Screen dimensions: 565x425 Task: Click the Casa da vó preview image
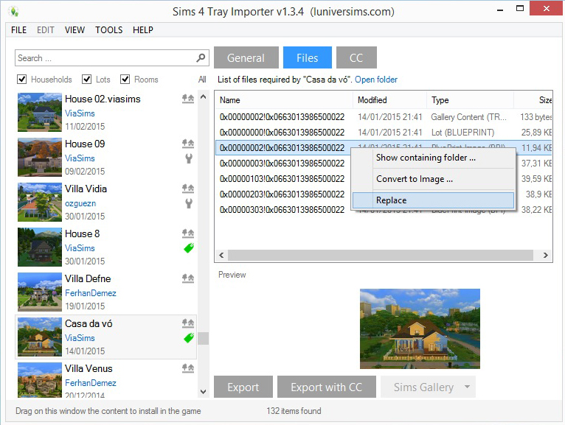[x=420, y=329]
